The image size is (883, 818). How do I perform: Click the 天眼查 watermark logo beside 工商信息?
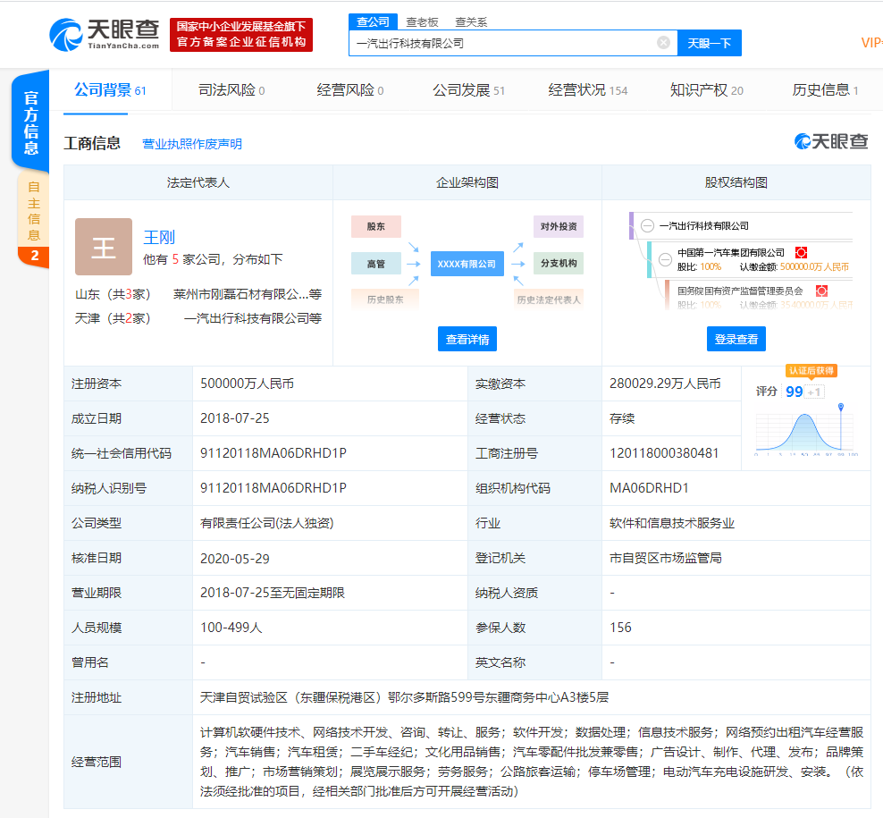pos(831,142)
